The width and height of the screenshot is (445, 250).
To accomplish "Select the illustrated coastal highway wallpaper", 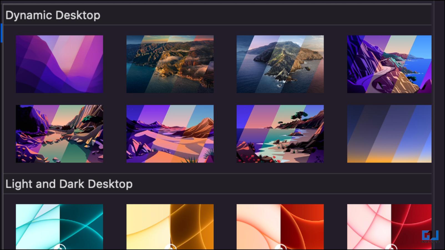I will click(x=389, y=64).
